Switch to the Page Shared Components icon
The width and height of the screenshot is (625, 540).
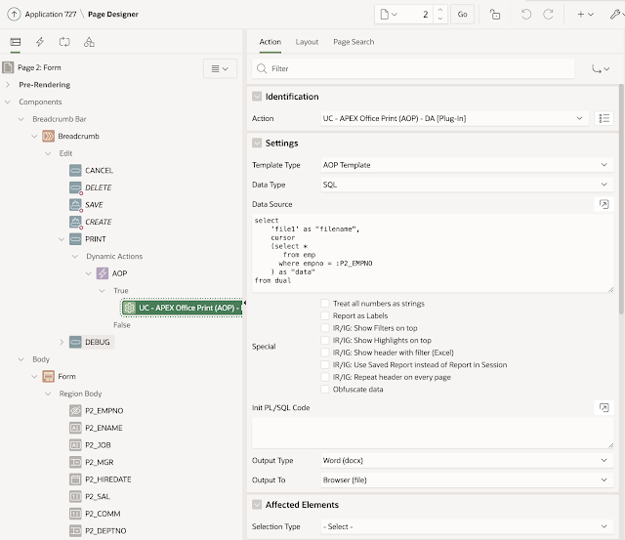pos(89,42)
